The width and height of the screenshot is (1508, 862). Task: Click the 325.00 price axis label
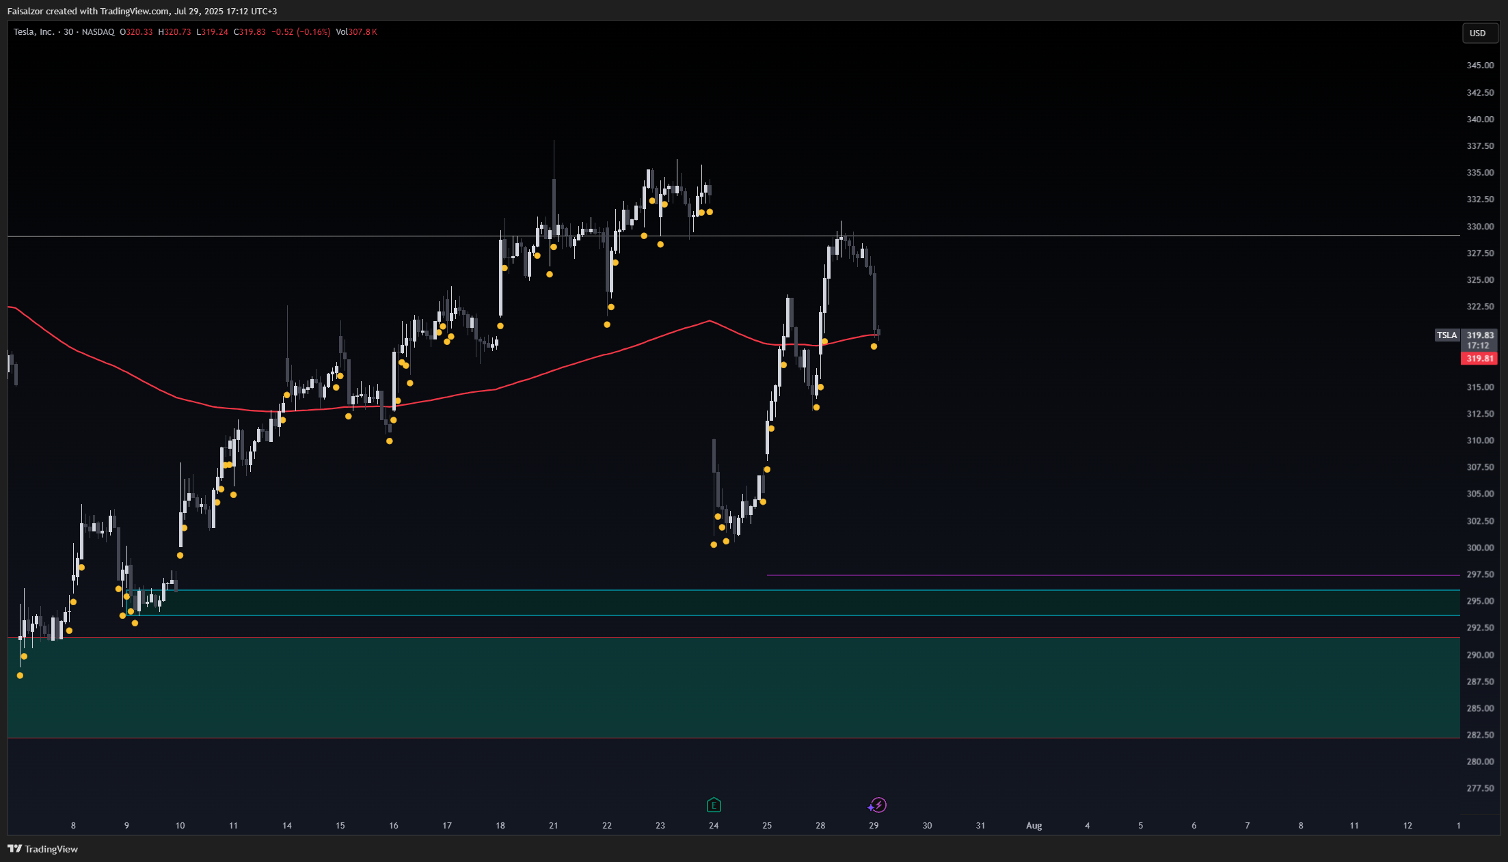point(1479,280)
